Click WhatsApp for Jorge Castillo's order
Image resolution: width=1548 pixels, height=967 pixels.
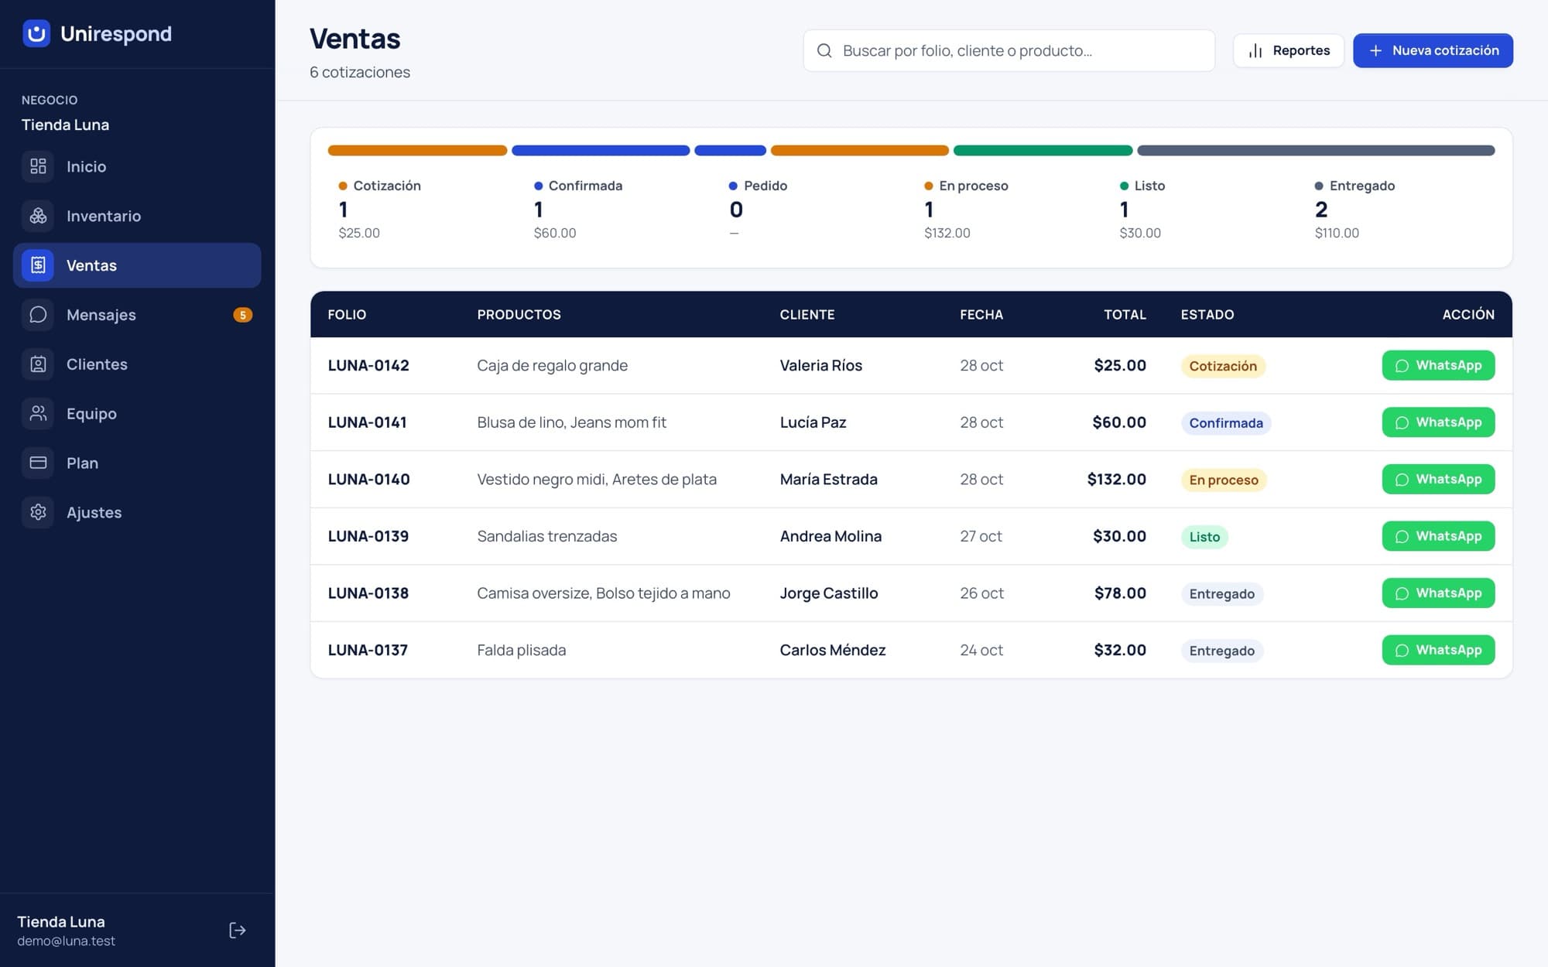pos(1438,593)
